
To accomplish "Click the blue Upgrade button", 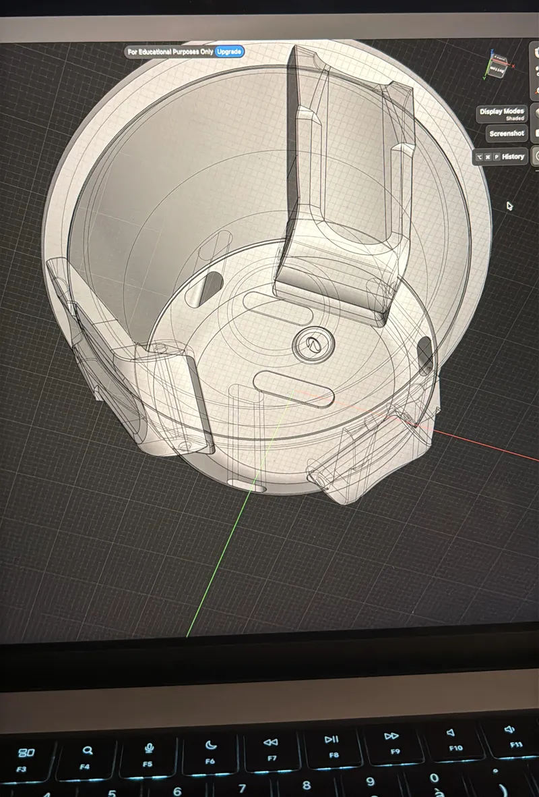I will pyautogui.click(x=229, y=51).
